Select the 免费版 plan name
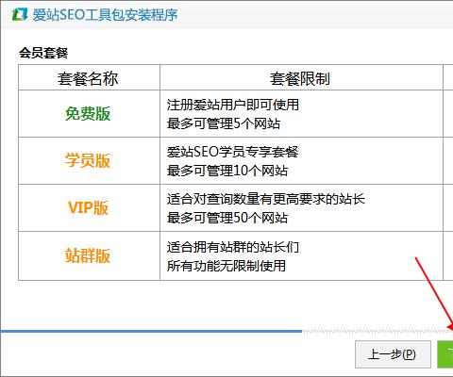 pos(88,113)
